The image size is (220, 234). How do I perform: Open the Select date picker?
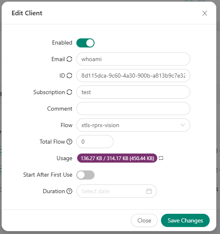[116, 191]
